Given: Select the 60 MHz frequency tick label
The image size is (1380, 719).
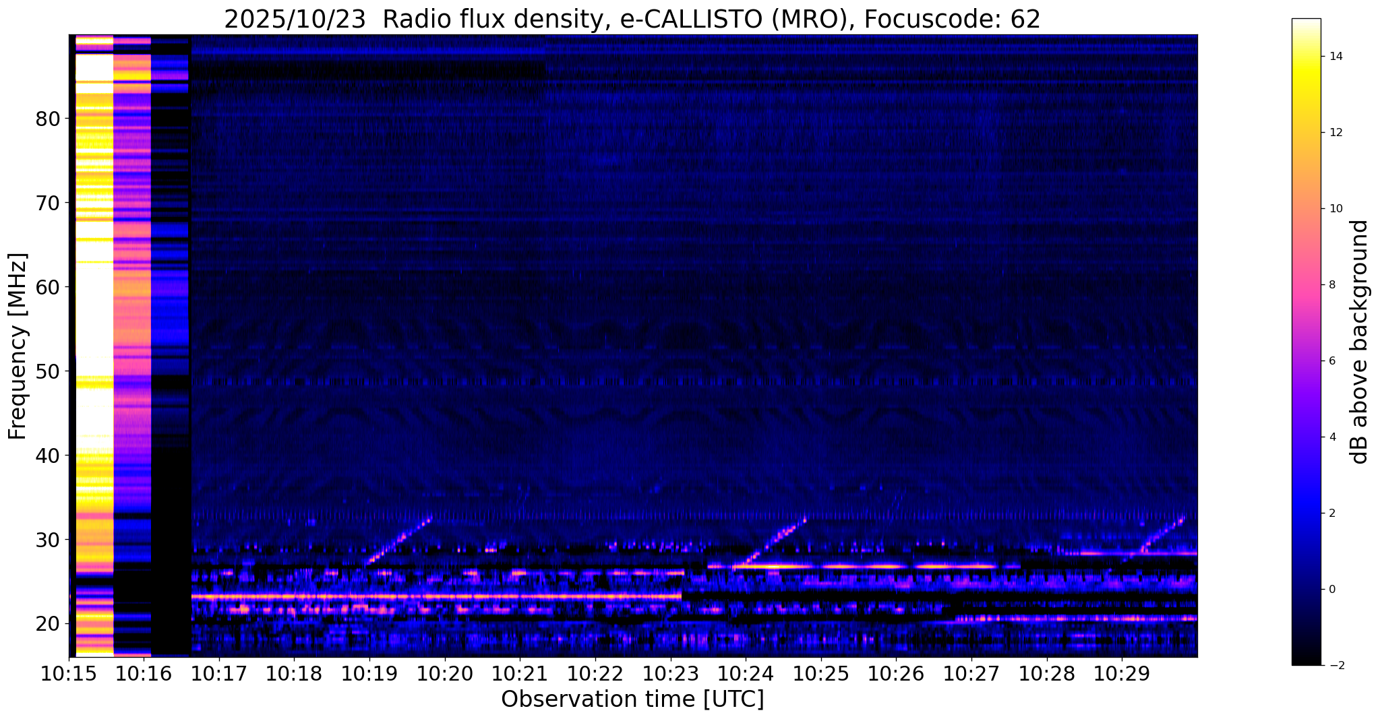Looking at the screenshot, I should 49,287.
